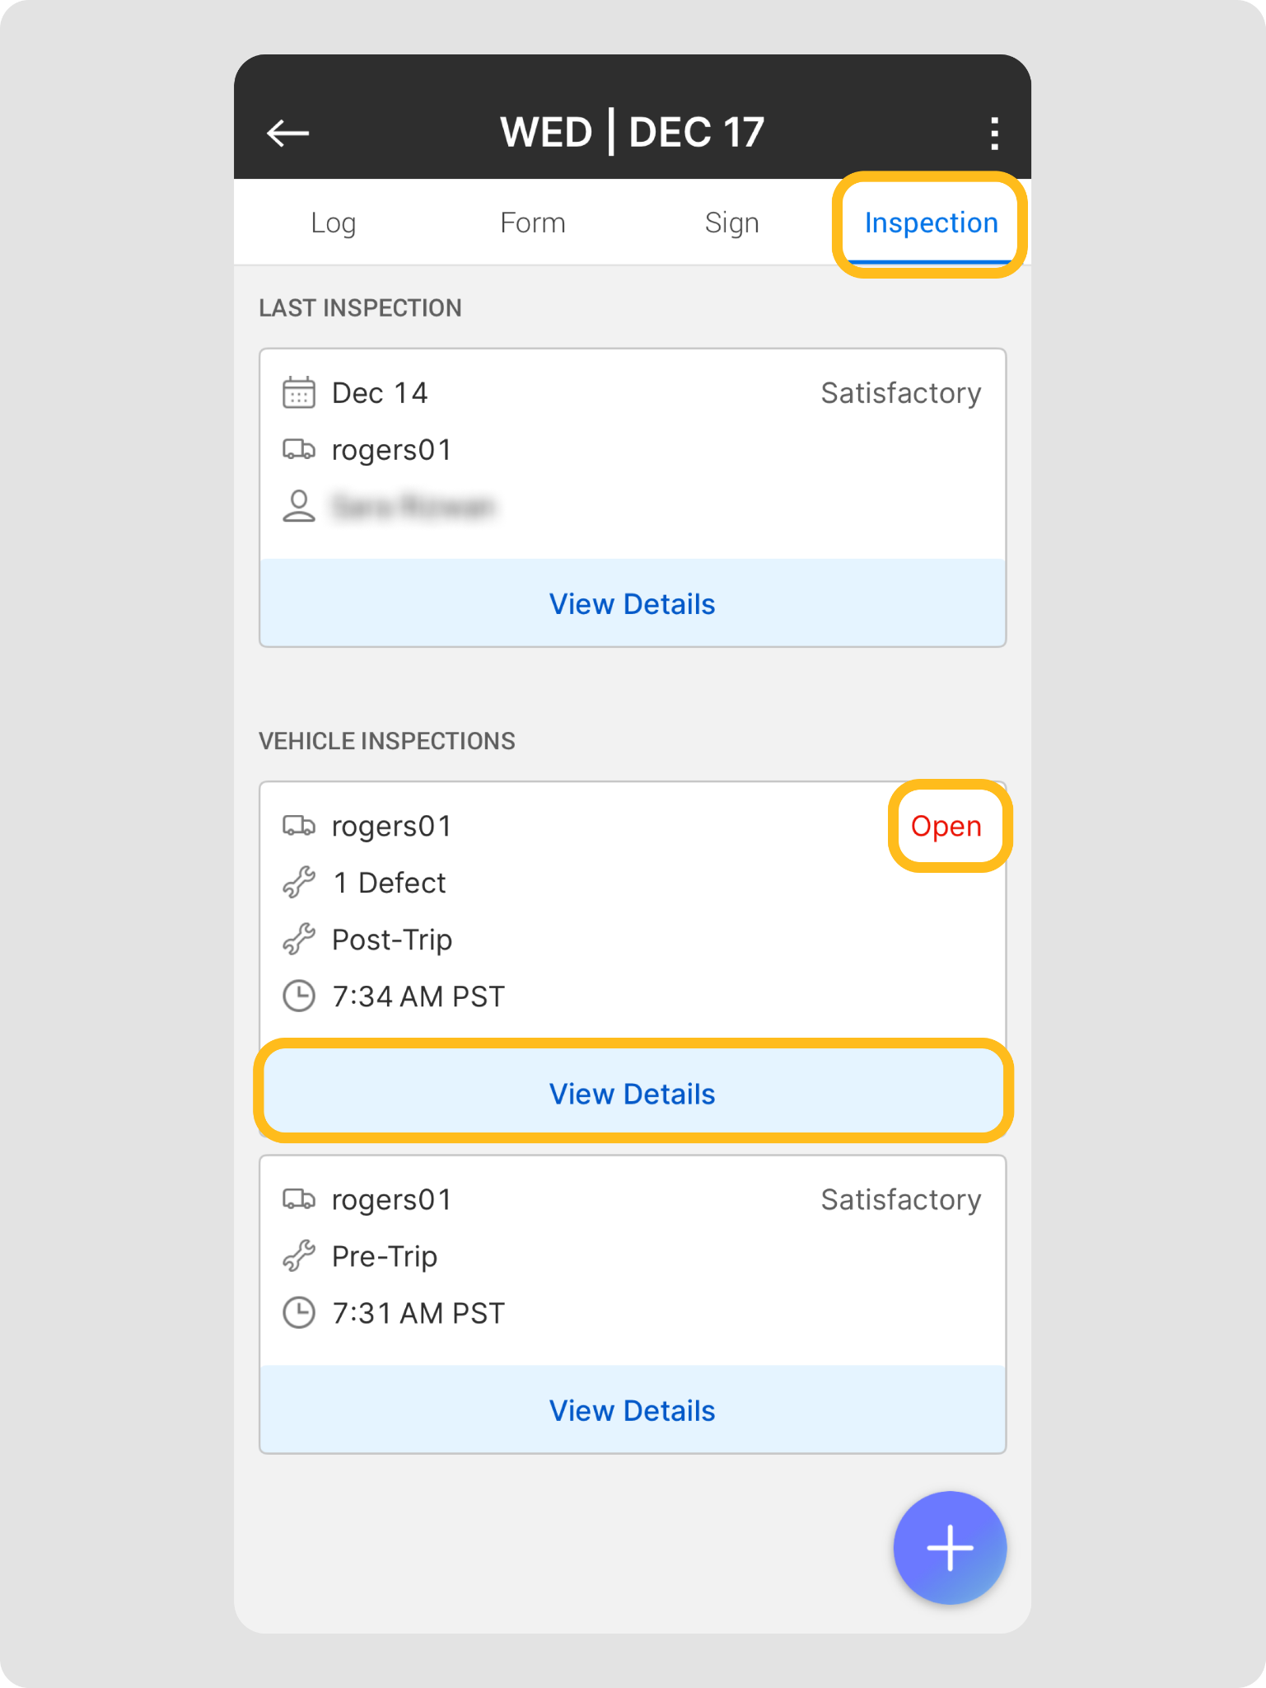Open the three-dot overflow menu
The height and width of the screenshot is (1688, 1266).
pyautogui.click(x=994, y=133)
